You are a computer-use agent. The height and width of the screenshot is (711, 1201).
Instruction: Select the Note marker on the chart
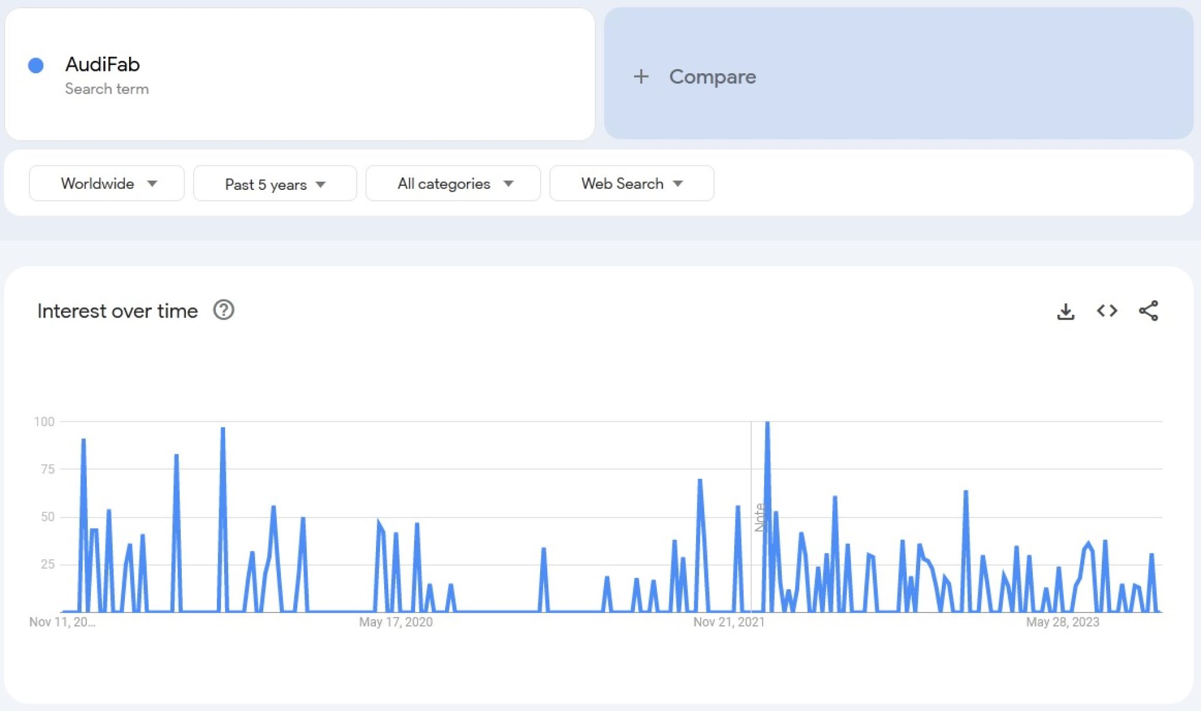(x=759, y=518)
